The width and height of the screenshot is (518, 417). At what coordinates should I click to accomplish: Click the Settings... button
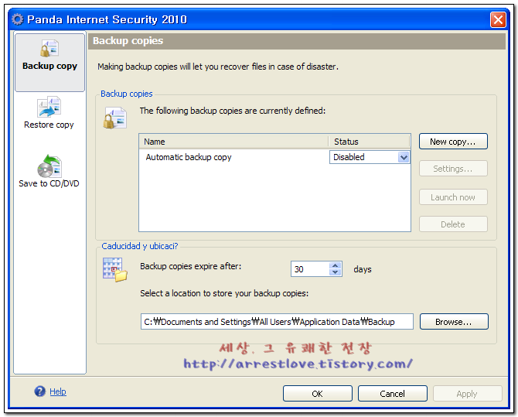click(453, 169)
